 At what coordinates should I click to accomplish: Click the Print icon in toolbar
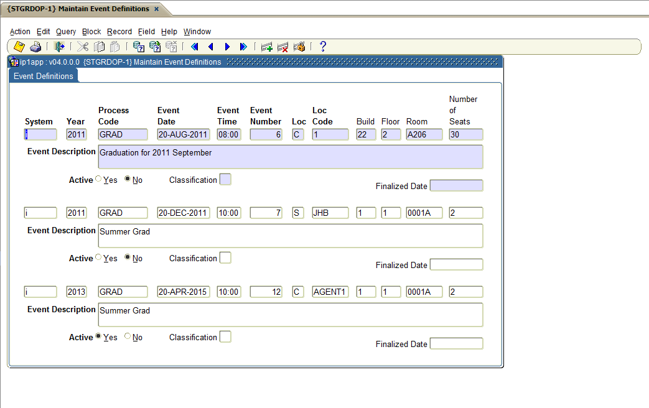coord(35,47)
